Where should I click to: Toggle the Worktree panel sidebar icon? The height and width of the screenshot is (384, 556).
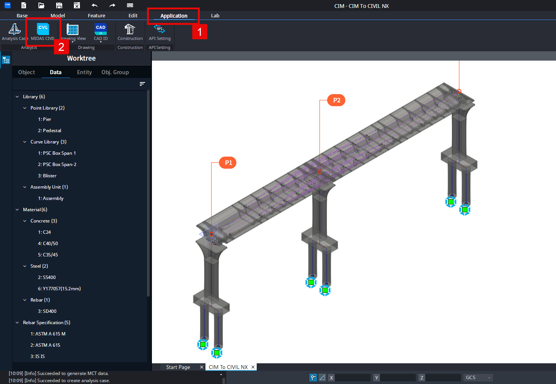click(x=6, y=60)
